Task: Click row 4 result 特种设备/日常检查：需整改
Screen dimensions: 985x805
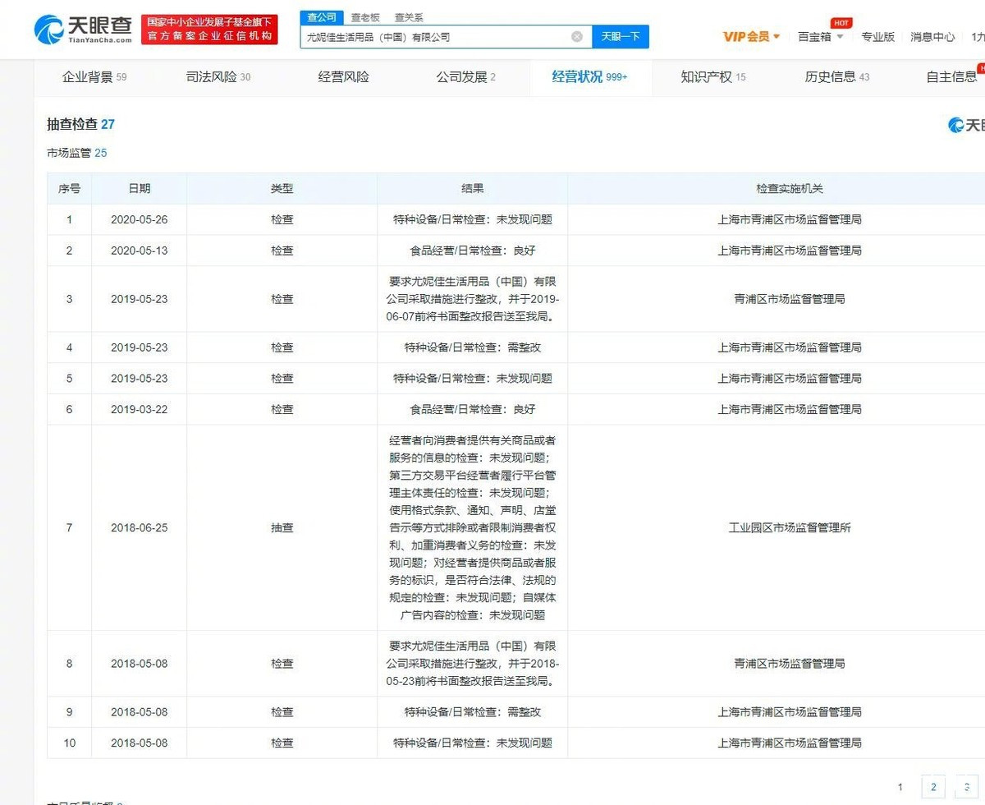Action: 472,347
